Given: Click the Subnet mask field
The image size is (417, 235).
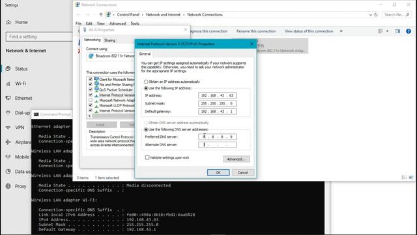Looking at the screenshot, I should pyautogui.click(x=217, y=103).
